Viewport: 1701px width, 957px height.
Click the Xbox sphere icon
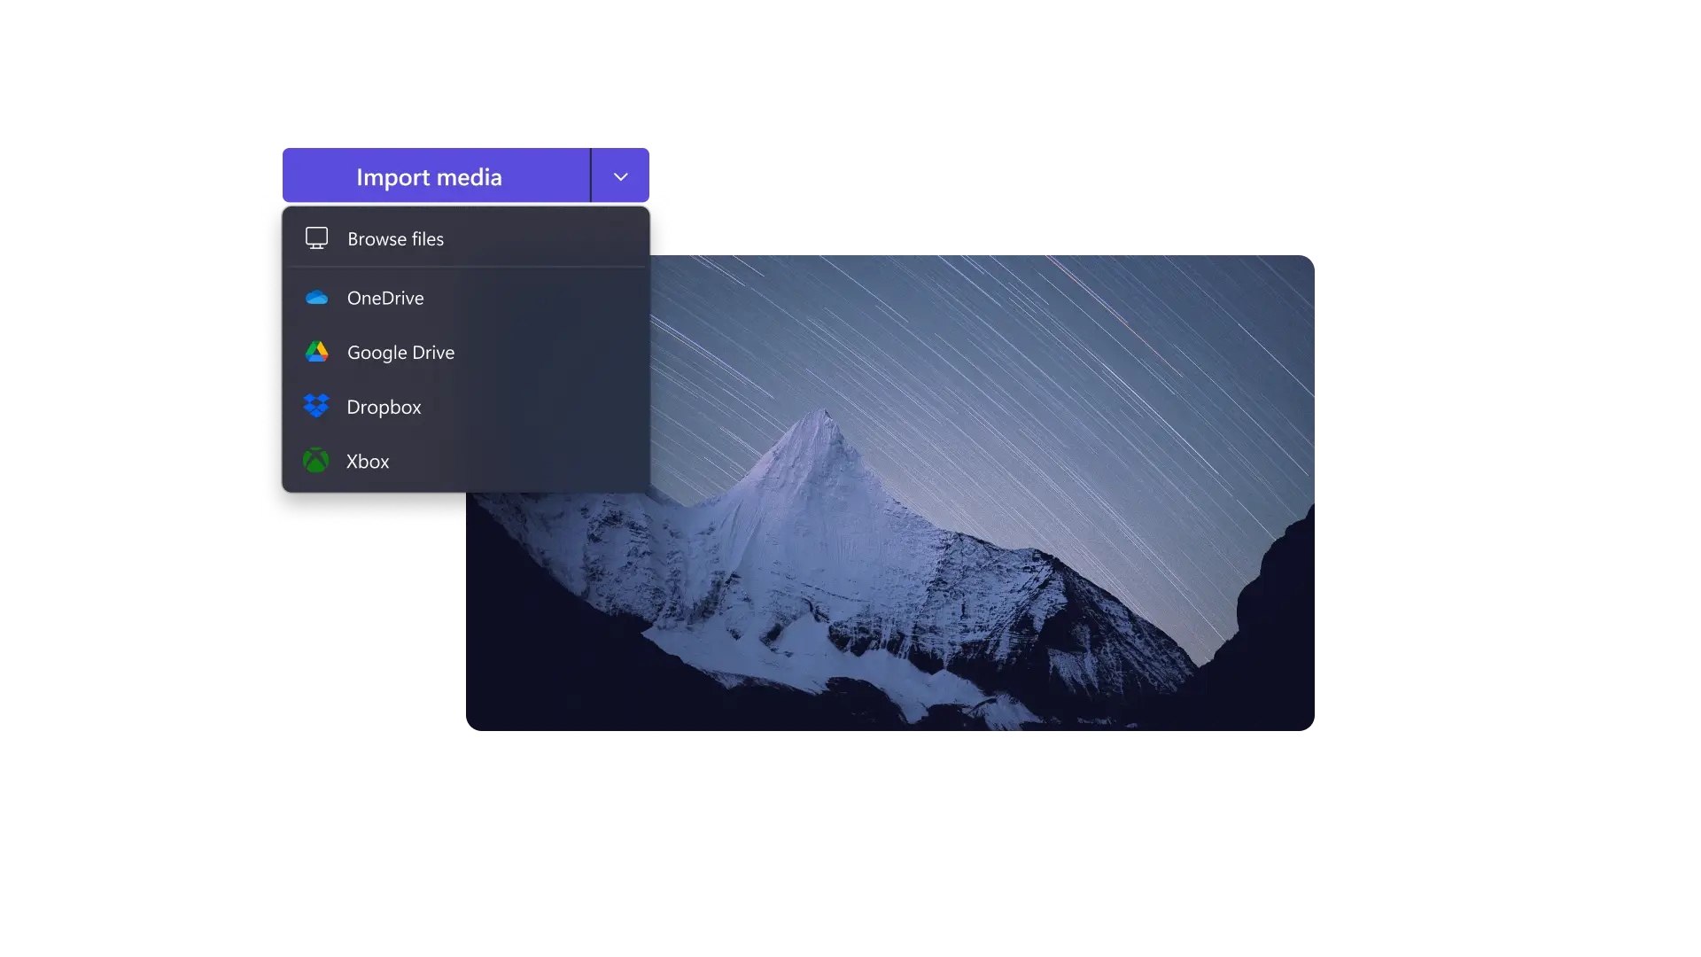pyautogui.click(x=316, y=460)
